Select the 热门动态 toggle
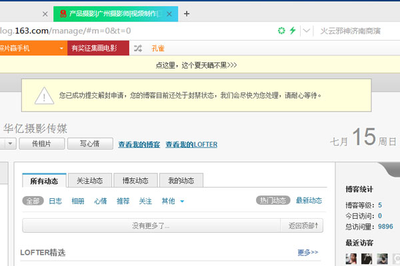Image resolution: width=400 pixels, height=266 pixels. pyautogui.click(x=273, y=201)
